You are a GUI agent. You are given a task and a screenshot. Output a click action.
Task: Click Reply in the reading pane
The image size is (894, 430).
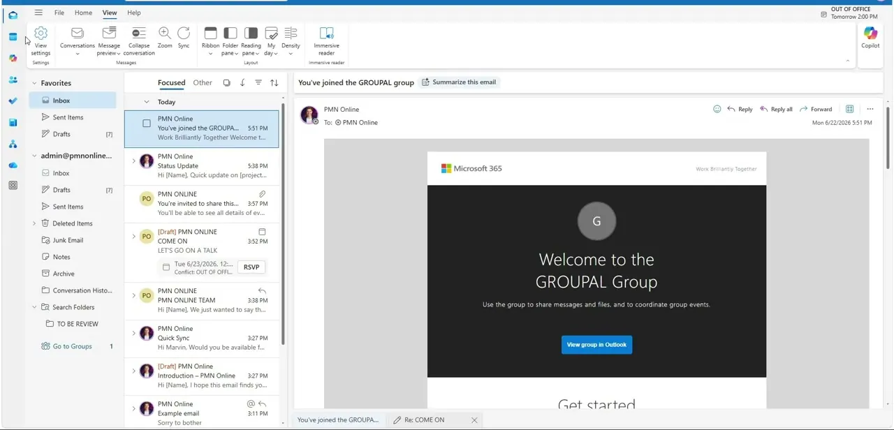pos(740,109)
